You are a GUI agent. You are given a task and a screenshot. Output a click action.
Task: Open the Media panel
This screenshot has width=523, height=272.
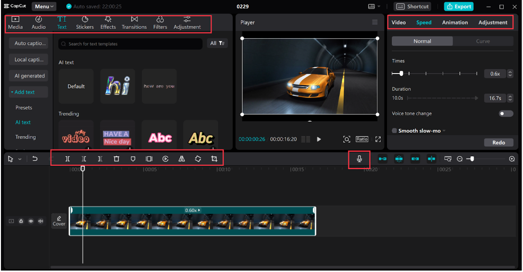pyautogui.click(x=15, y=23)
